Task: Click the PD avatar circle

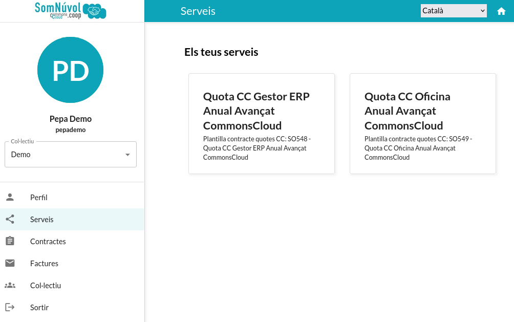Action: coord(71,70)
